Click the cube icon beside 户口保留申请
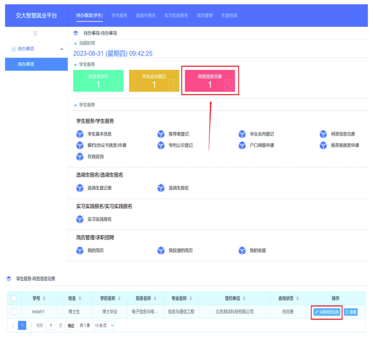The width and height of the screenshot is (377, 340). coord(242,145)
